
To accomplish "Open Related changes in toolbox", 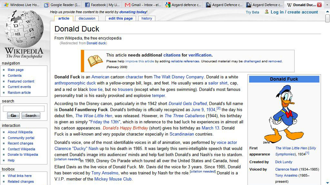I will (x=21, y=182).
